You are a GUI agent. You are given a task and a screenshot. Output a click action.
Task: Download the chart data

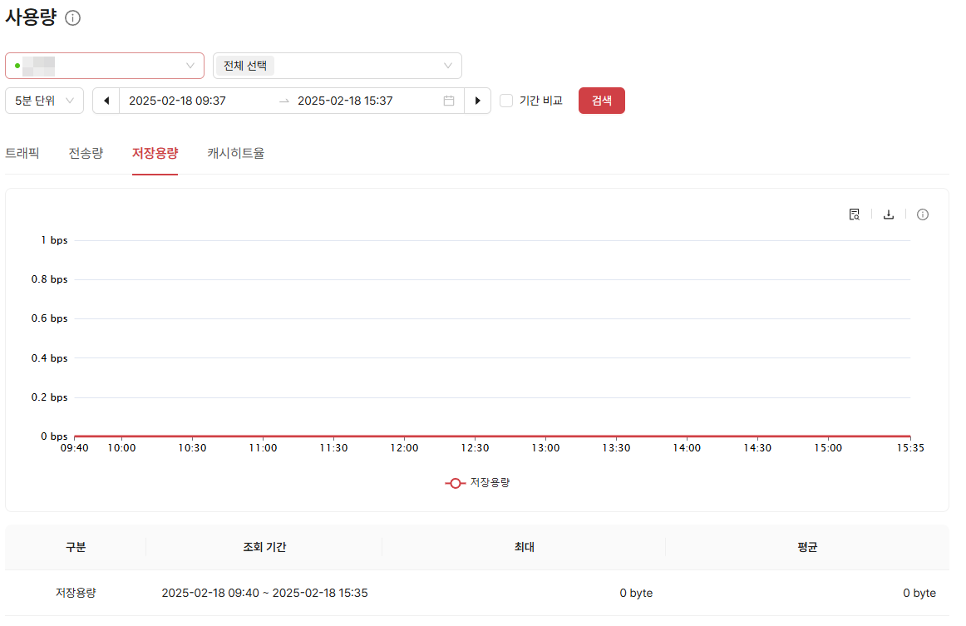[x=889, y=214]
